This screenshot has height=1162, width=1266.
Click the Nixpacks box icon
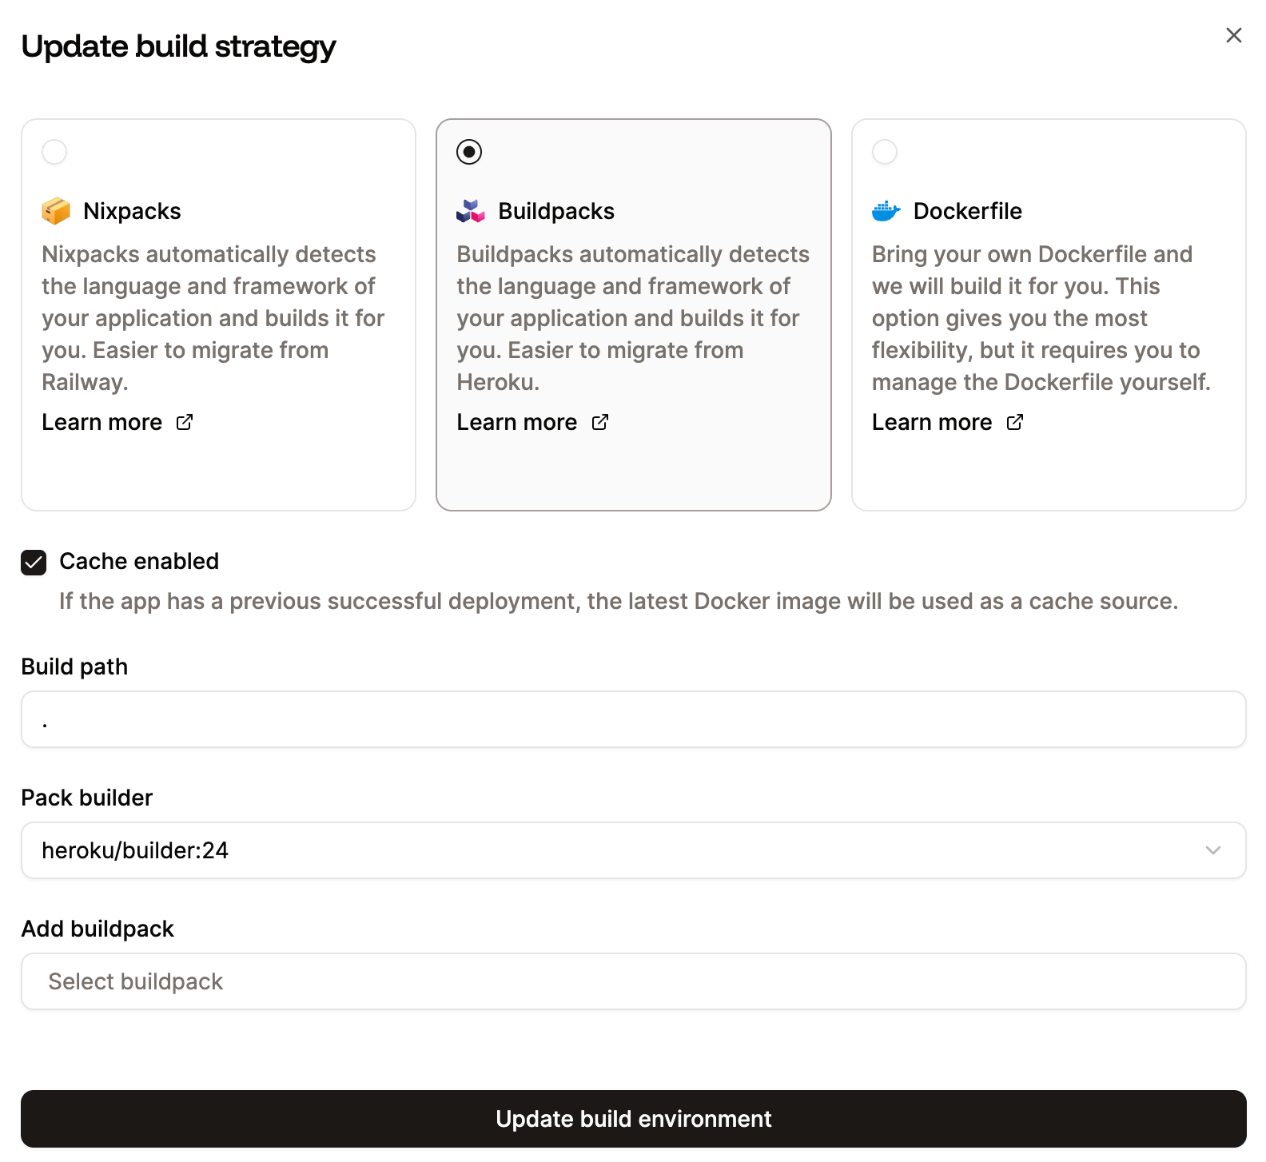tap(56, 211)
